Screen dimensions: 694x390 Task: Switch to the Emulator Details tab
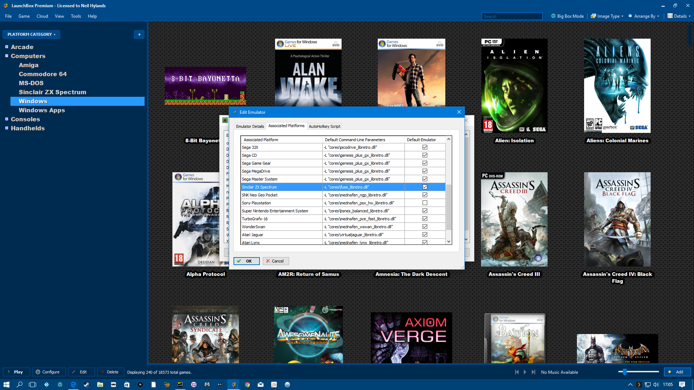coord(250,126)
